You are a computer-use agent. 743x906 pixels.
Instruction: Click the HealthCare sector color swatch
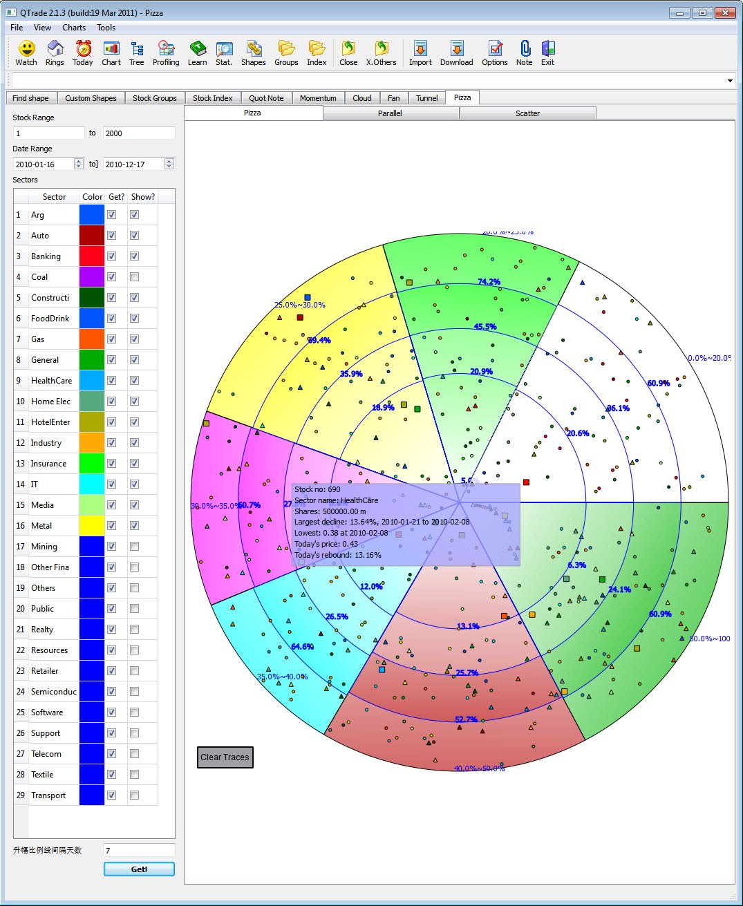tap(91, 380)
